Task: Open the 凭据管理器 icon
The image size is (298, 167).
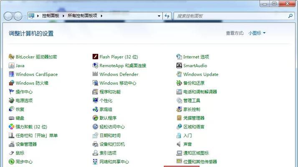Action: (179, 118)
